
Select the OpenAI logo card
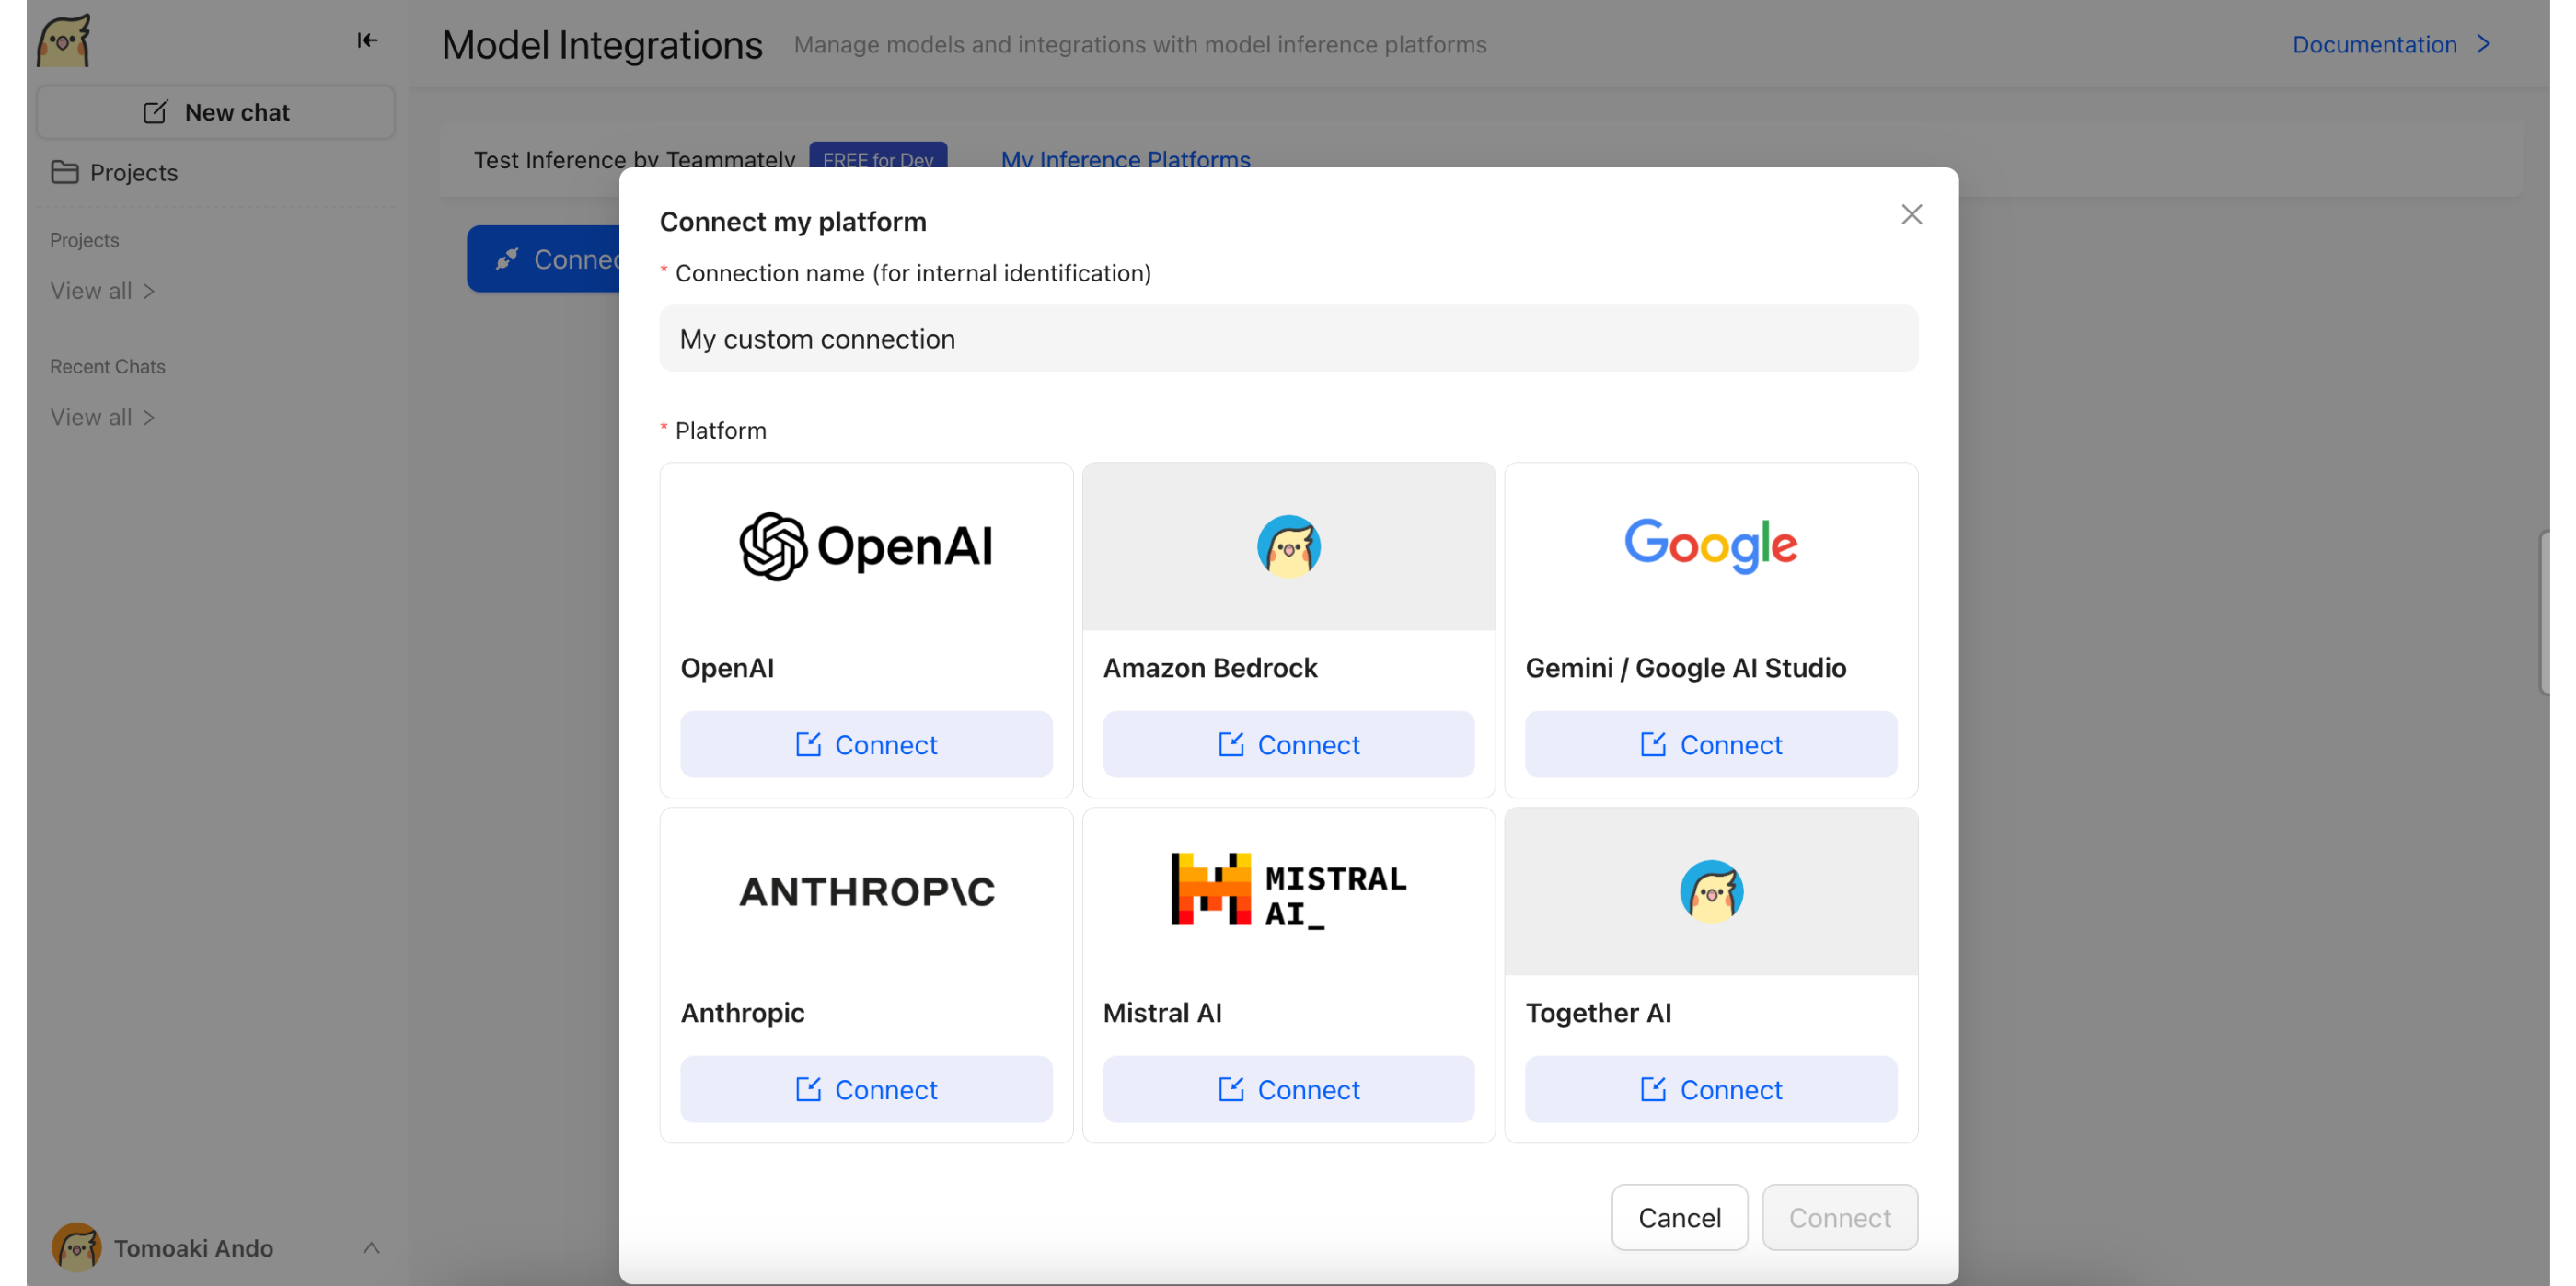pyautogui.click(x=866, y=546)
